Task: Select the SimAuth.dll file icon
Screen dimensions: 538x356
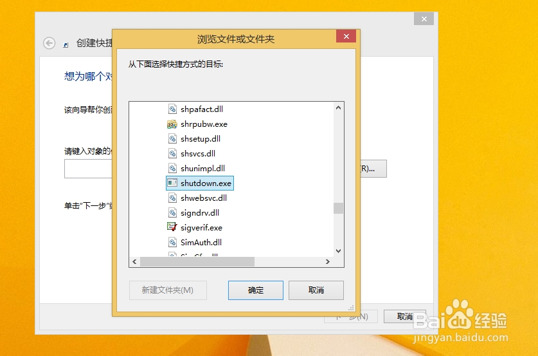Action: tap(172, 242)
